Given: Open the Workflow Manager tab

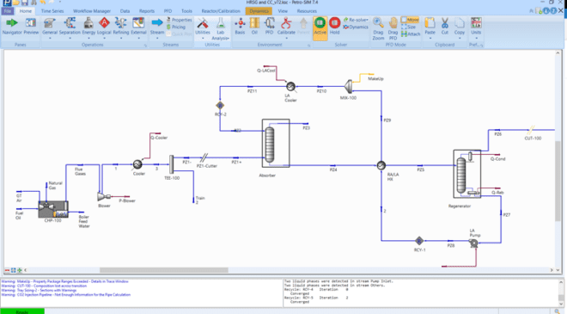Looking at the screenshot, I should click(x=92, y=11).
